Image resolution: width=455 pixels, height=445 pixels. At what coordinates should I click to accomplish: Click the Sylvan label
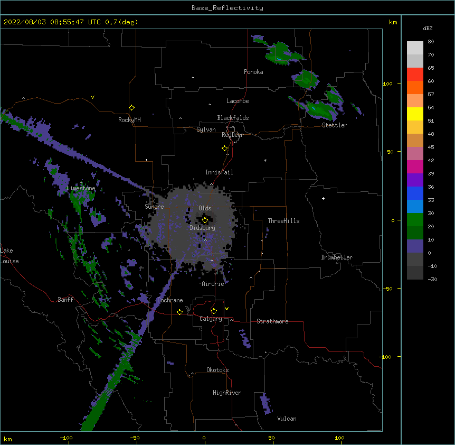[206, 129]
